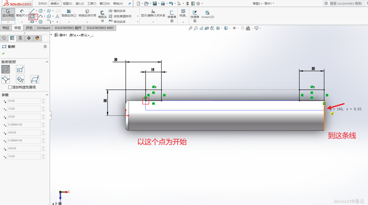
Task: Open the FeatureManager design tree tab
Action: [4, 38]
